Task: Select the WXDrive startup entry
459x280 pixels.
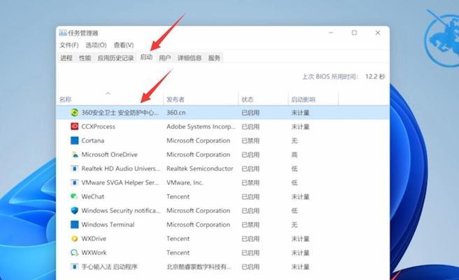Action: tap(94, 239)
